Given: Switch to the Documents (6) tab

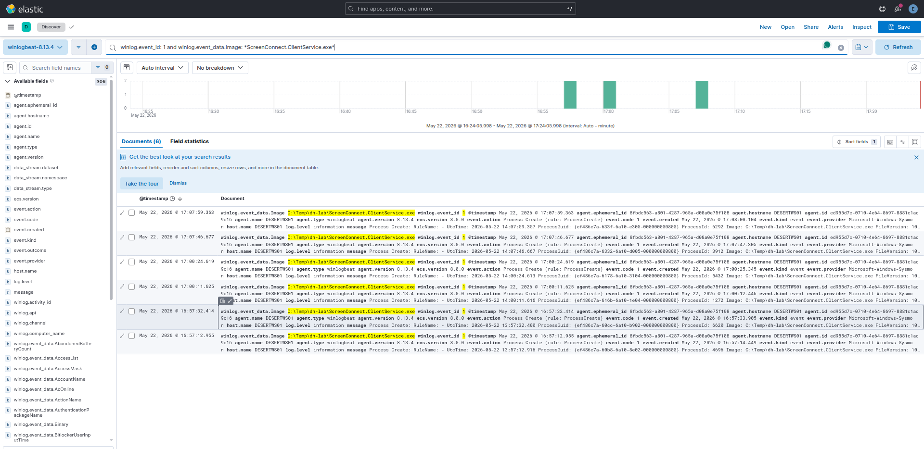Looking at the screenshot, I should pos(141,141).
